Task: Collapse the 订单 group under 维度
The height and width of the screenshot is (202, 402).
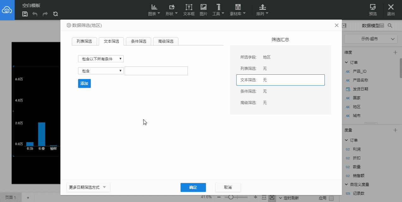Action: pyautogui.click(x=347, y=63)
